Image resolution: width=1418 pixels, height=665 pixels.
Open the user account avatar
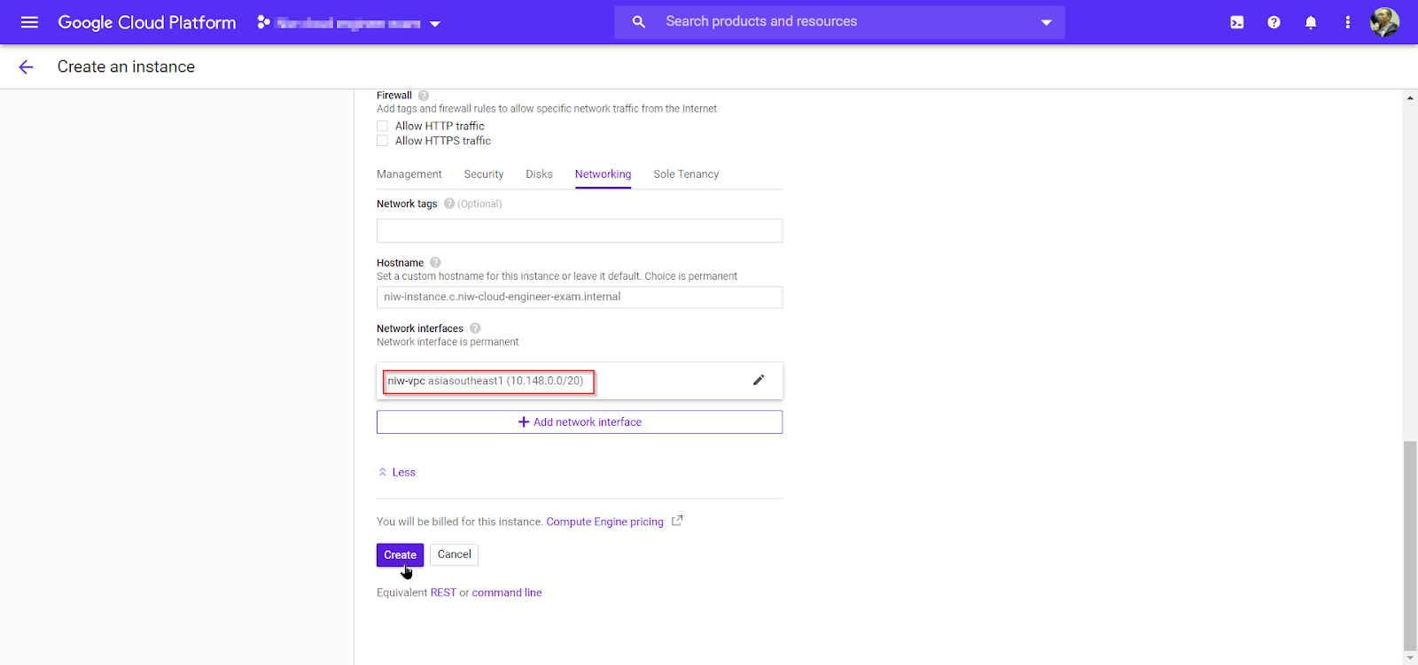click(1384, 22)
